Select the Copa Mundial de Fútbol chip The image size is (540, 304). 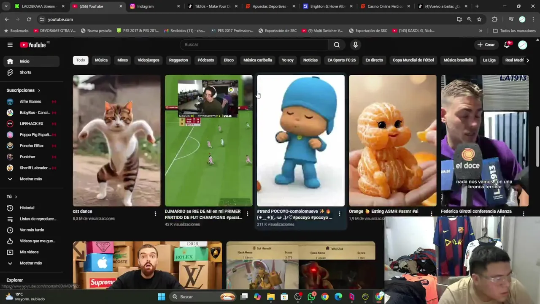click(x=413, y=60)
